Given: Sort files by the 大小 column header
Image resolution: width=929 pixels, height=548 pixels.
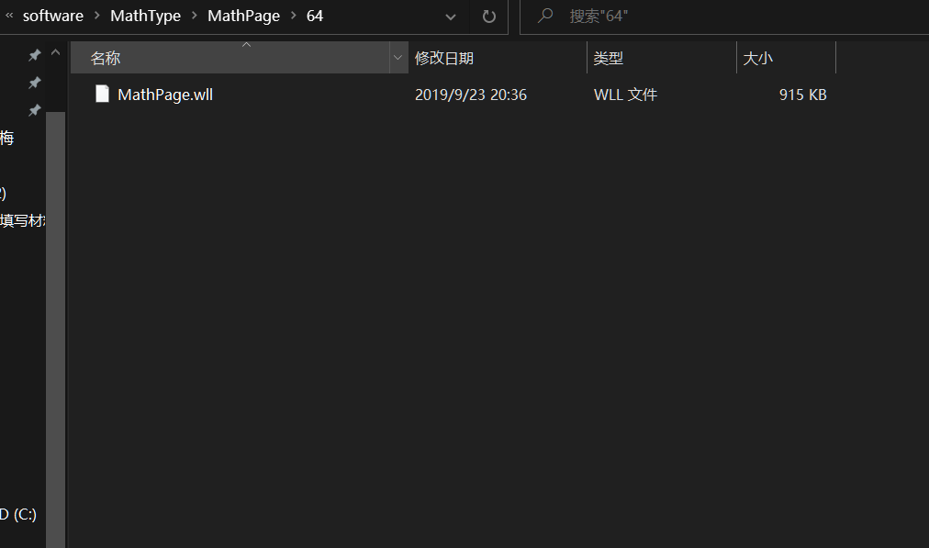Looking at the screenshot, I should (x=758, y=57).
